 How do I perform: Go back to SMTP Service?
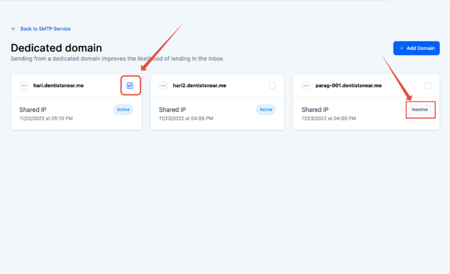point(45,29)
